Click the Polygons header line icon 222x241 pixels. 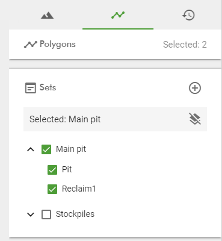(x=31, y=45)
